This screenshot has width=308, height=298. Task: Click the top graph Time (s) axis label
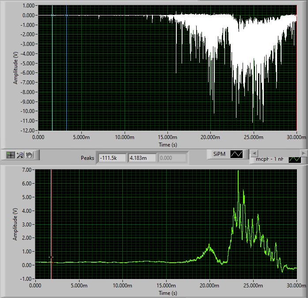pos(168,145)
